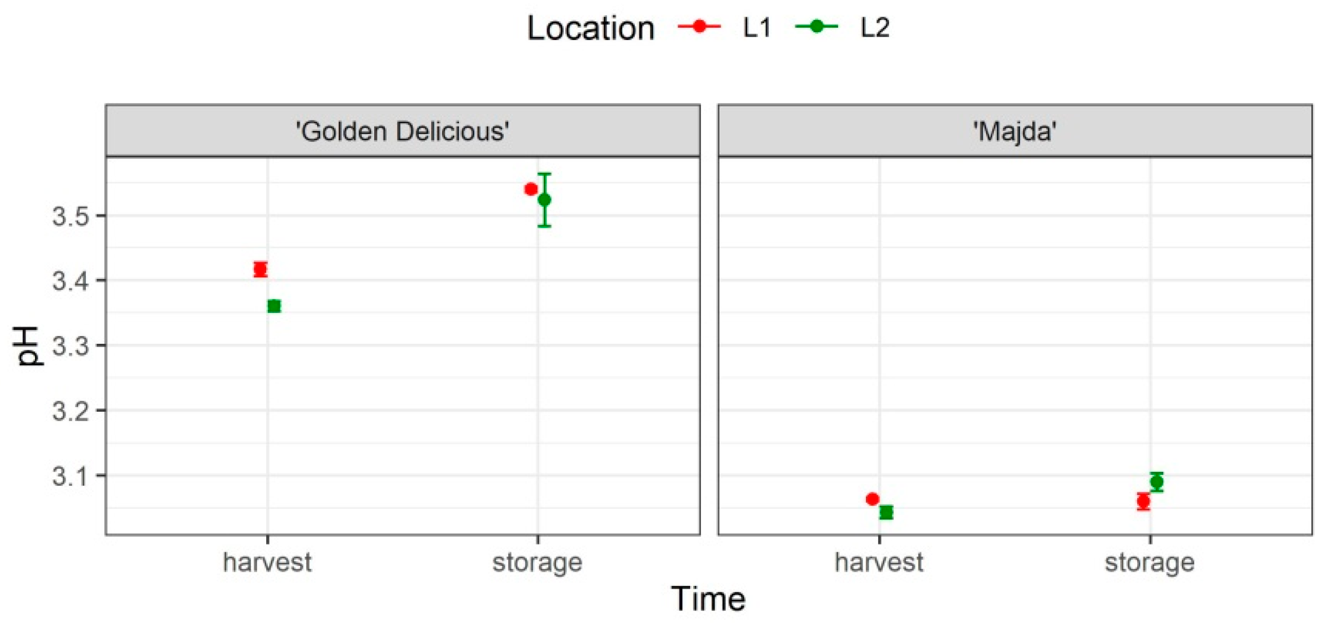Click green L2 harvest point in Golden Delicious
The image size is (1322, 624).
click(x=274, y=306)
